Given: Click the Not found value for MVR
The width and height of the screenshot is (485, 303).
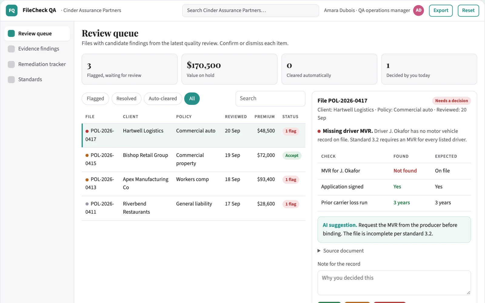Looking at the screenshot, I should [405, 171].
